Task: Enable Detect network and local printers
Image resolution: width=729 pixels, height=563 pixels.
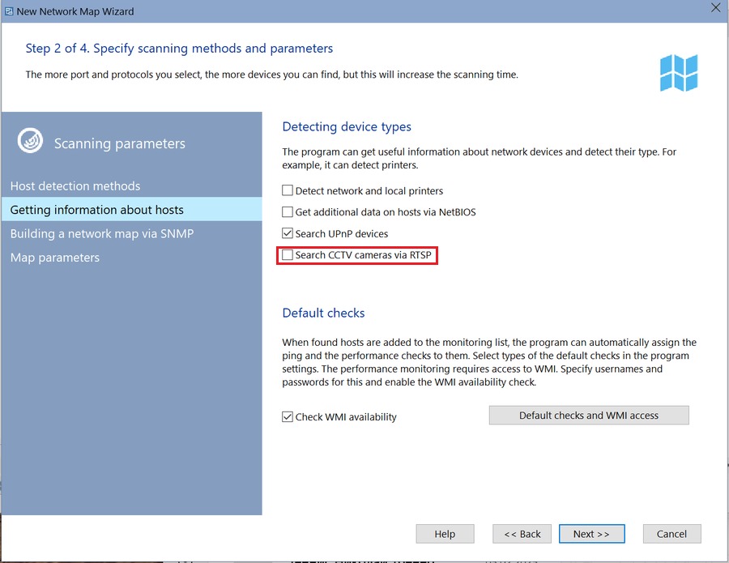Action: pos(288,191)
